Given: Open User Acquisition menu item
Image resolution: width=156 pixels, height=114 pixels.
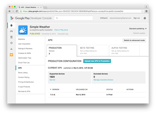Looking at the screenshot, I should pyautogui.click(x=24, y=44).
